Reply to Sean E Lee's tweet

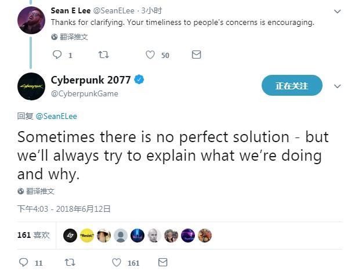pyautogui.click(x=57, y=55)
